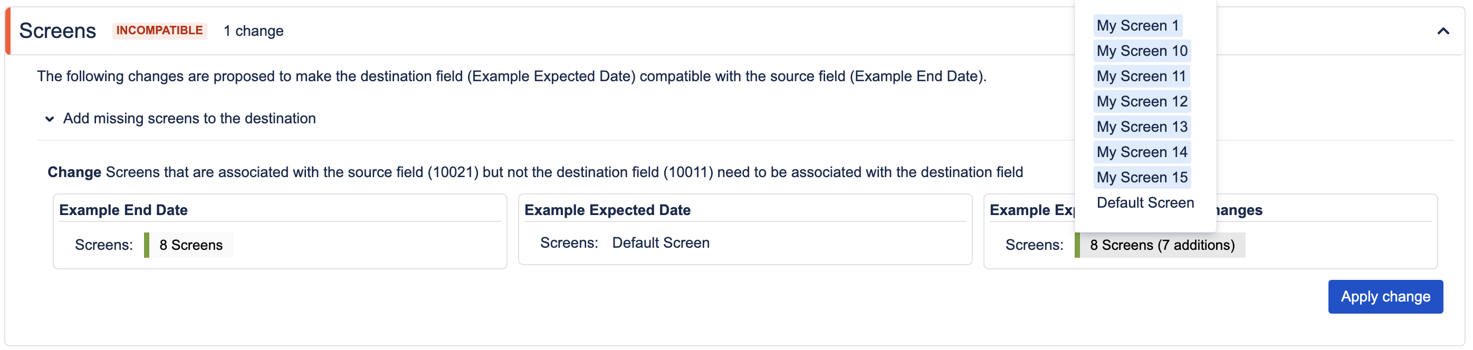
Task: Click the Example End Date panel title
Action: pyautogui.click(x=123, y=210)
